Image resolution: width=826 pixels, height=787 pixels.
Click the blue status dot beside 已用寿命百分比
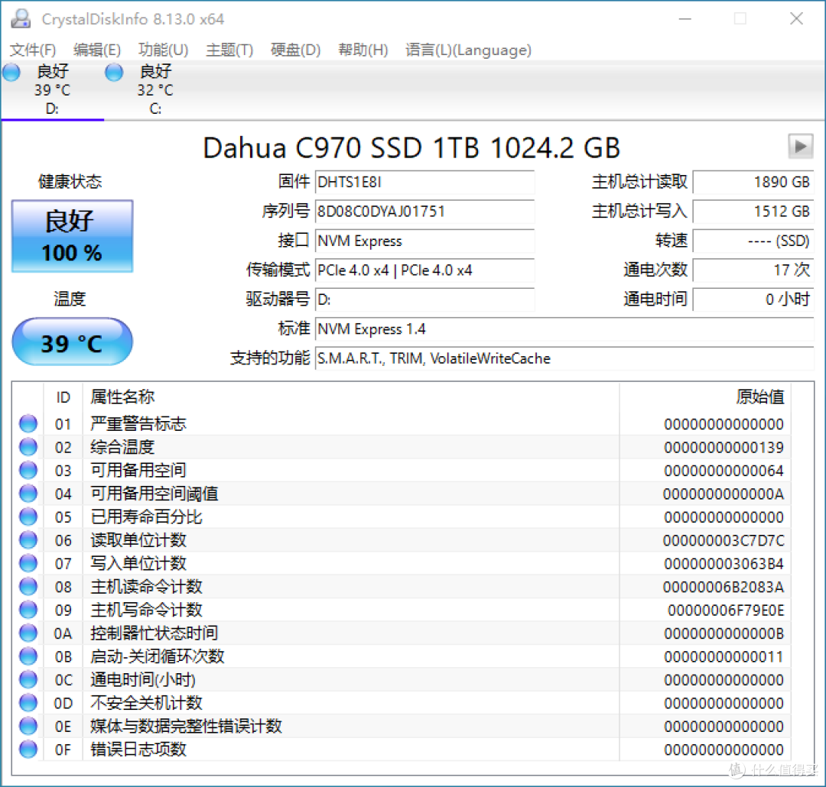click(x=28, y=517)
